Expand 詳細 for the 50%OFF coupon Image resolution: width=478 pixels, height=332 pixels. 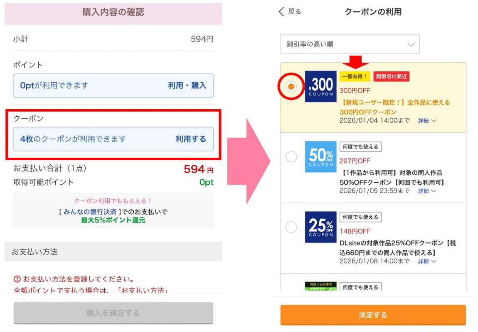tap(427, 191)
